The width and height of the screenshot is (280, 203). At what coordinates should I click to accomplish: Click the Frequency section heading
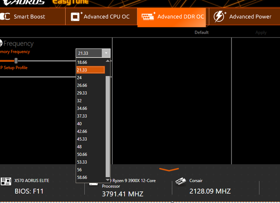click(x=18, y=44)
